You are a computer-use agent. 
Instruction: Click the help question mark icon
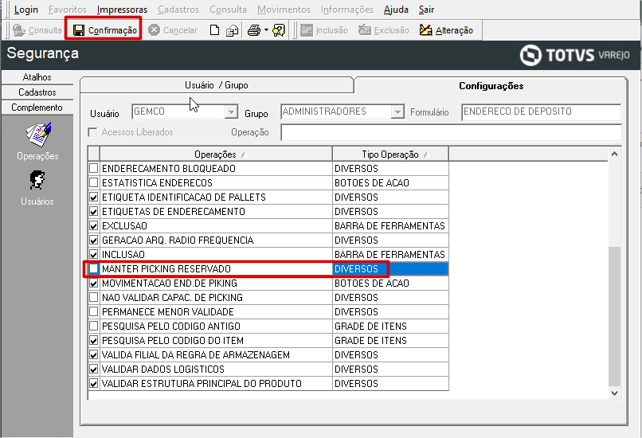point(279,30)
